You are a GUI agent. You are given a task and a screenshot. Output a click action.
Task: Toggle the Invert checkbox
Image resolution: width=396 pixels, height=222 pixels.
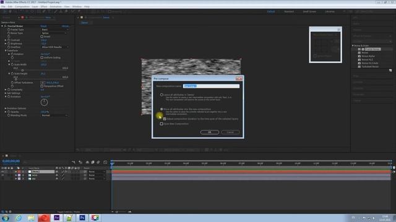coord(42,37)
